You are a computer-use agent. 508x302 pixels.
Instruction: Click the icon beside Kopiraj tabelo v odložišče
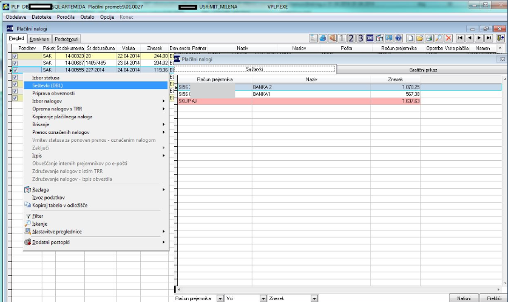tap(28, 205)
